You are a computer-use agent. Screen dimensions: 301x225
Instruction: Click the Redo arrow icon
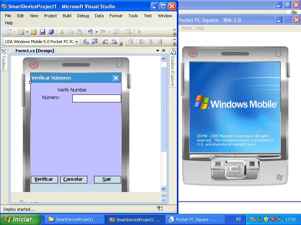[103, 32]
